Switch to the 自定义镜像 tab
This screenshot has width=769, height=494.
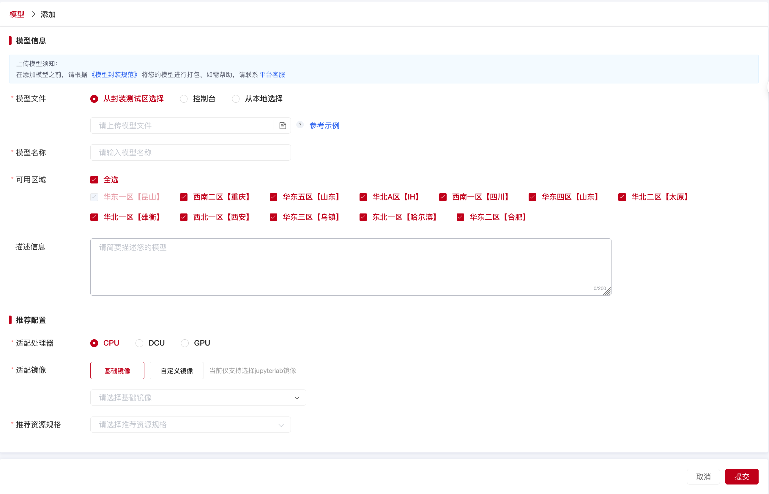pyautogui.click(x=177, y=371)
